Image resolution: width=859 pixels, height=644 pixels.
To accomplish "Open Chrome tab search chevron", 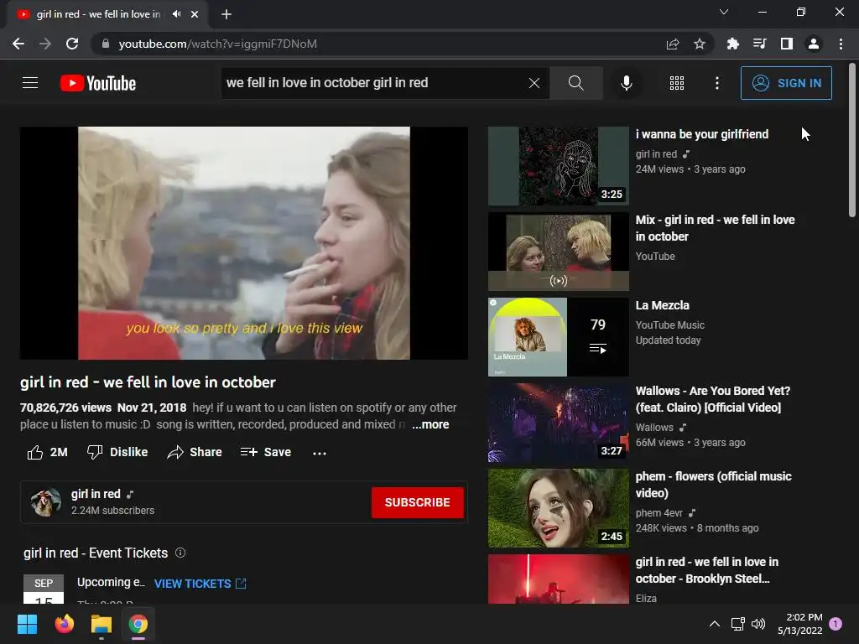I will pos(724,12).
